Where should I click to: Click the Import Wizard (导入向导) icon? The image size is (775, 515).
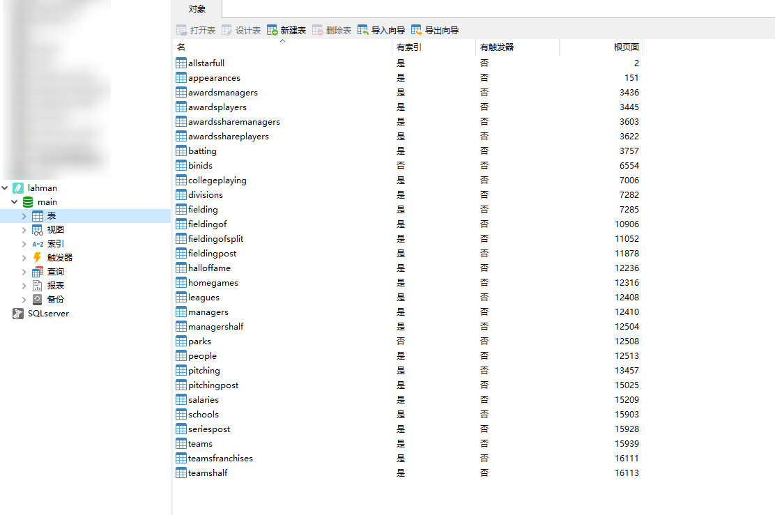(x=363, y=30)
